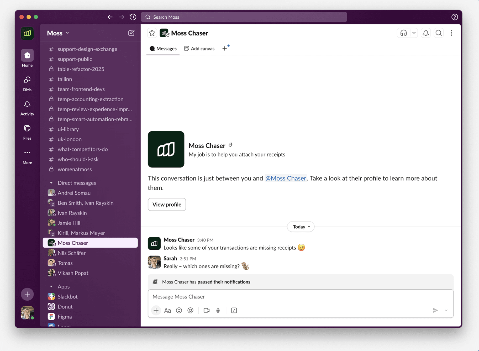This screenshot has height=351, width=479.
Task: Open DMs from the left rail
Action: click(27, 80)
